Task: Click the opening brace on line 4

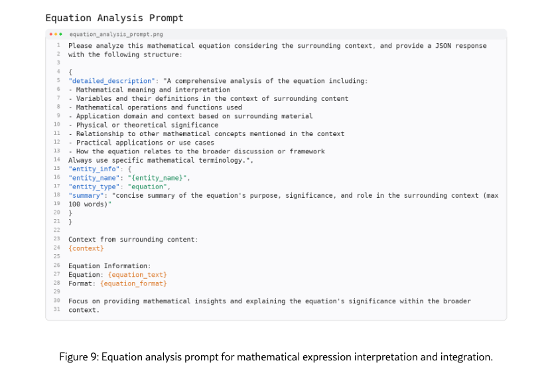Action: 70,72
